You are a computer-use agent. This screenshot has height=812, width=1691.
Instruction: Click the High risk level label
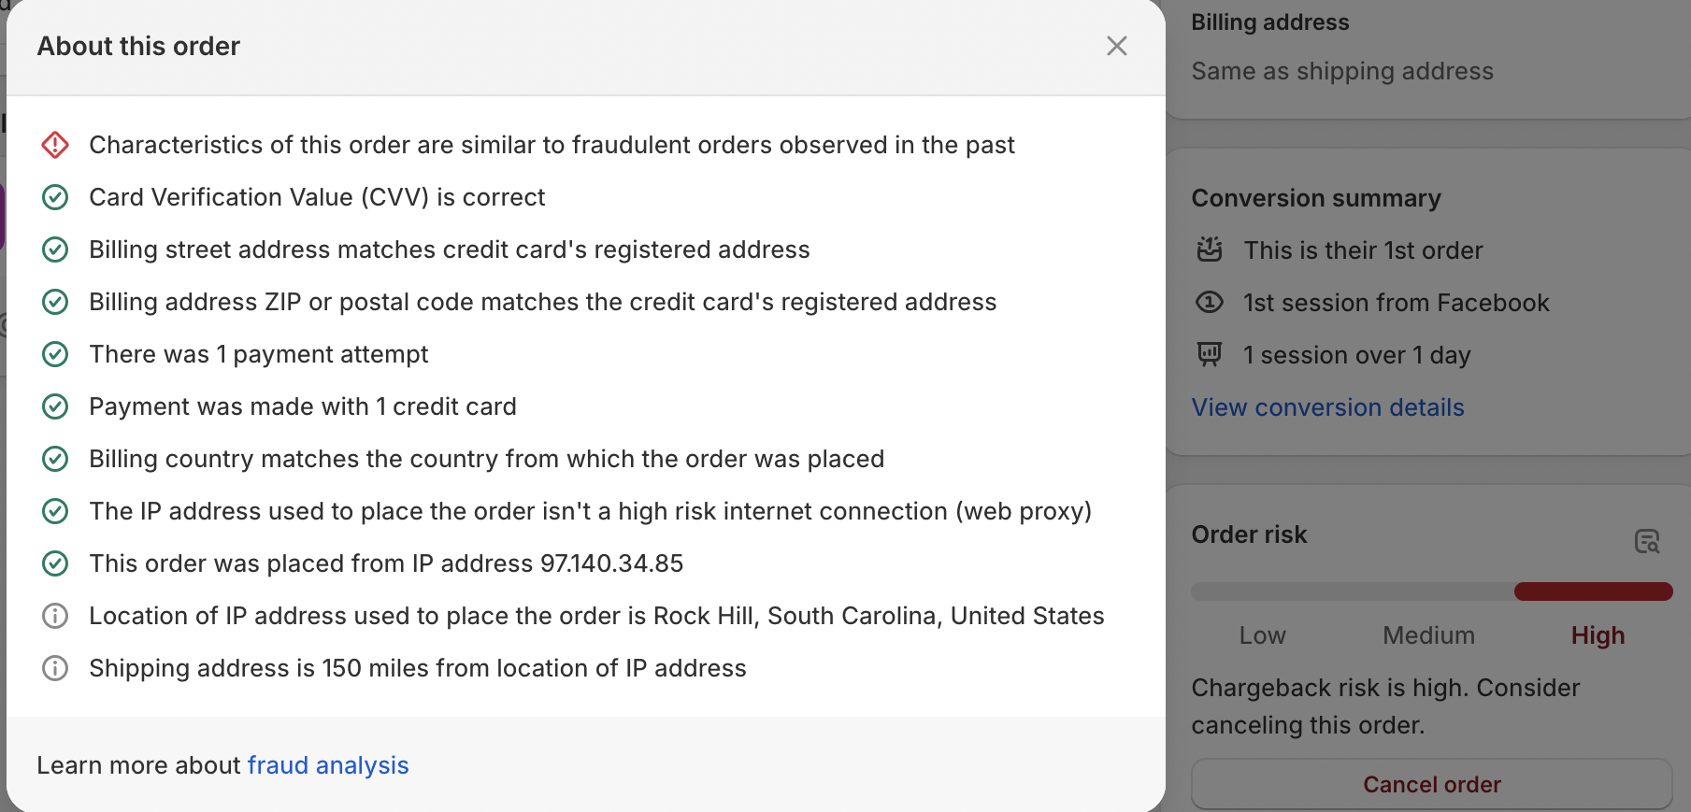(x=1598, y=635)
